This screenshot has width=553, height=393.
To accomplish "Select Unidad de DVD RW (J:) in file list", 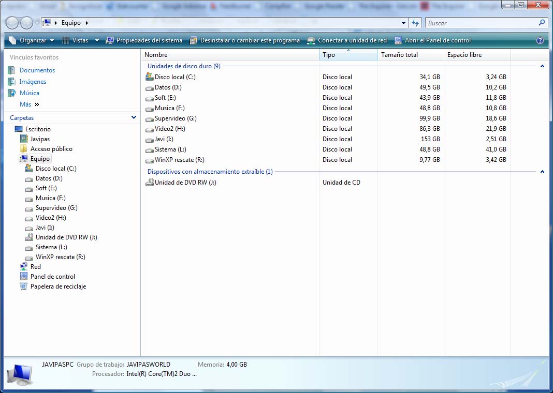I will click(x=185, y=183).
